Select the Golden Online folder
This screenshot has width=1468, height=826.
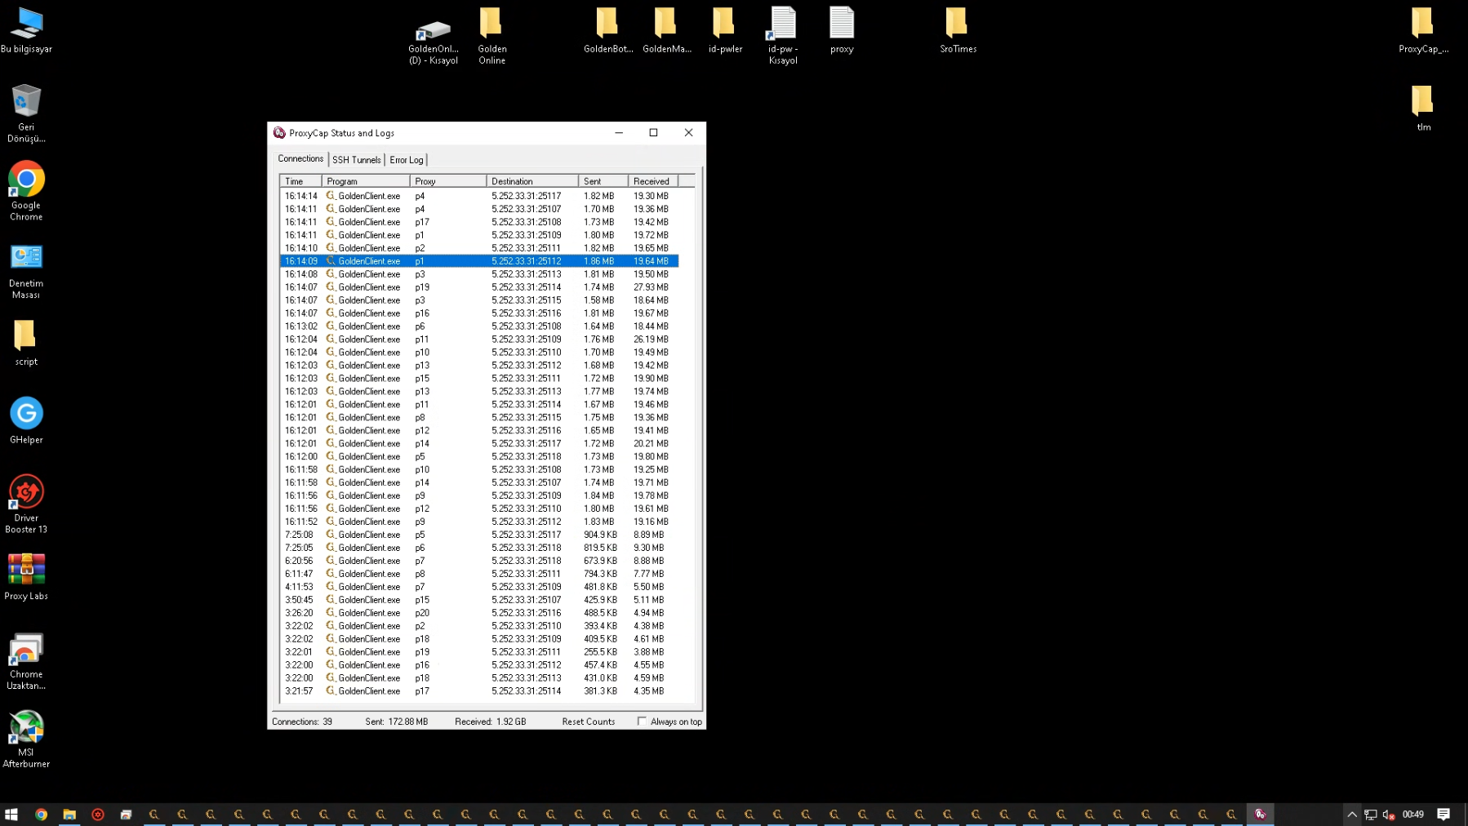coord(492,37)
